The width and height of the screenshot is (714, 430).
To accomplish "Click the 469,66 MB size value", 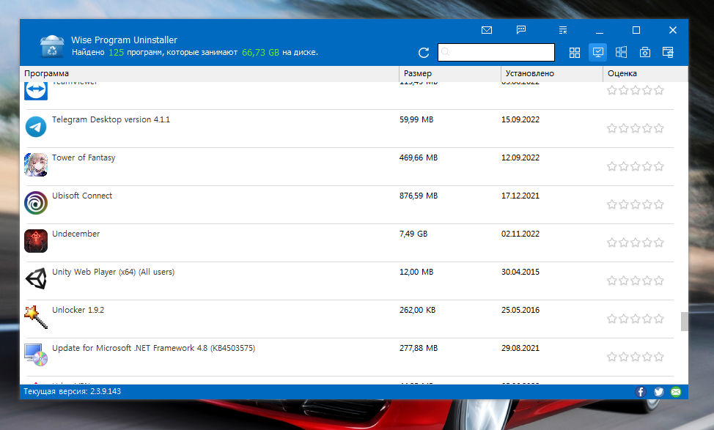I will click(419, 158).
